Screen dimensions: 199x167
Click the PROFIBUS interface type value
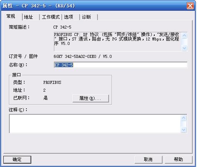click(52, 82)
